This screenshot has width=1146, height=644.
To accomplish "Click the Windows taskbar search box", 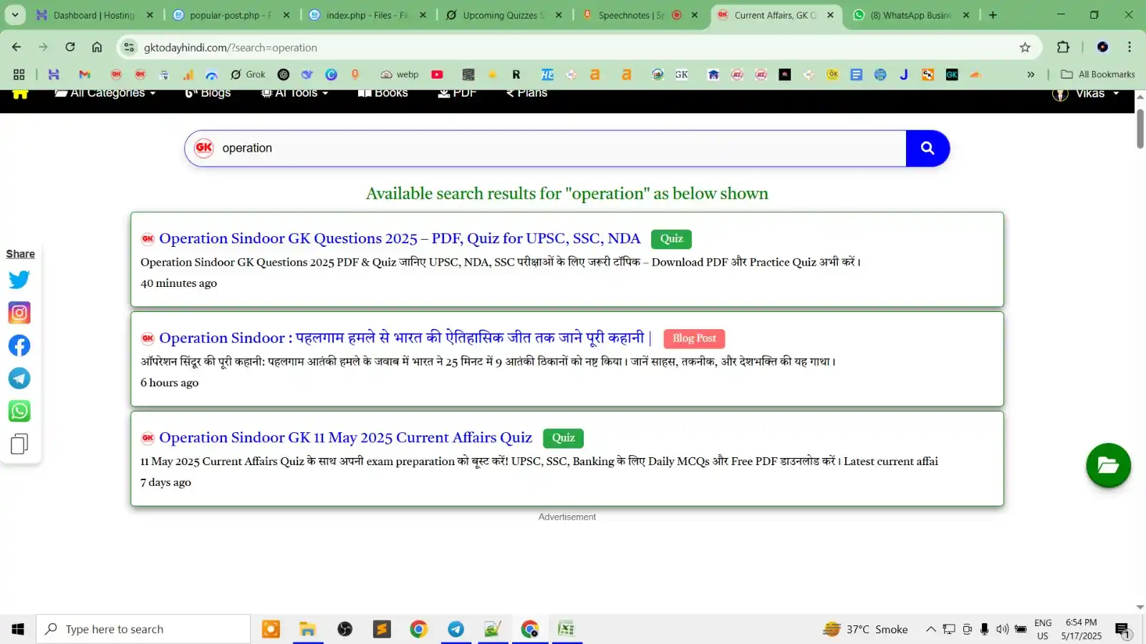I will click(143, 629).
